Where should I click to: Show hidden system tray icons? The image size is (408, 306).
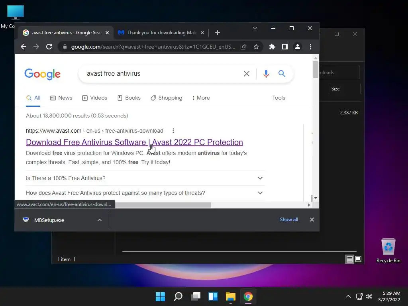tap(348, 296)
